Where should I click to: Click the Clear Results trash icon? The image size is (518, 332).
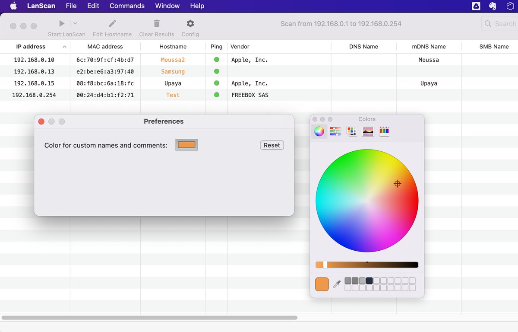click(157, 23)
